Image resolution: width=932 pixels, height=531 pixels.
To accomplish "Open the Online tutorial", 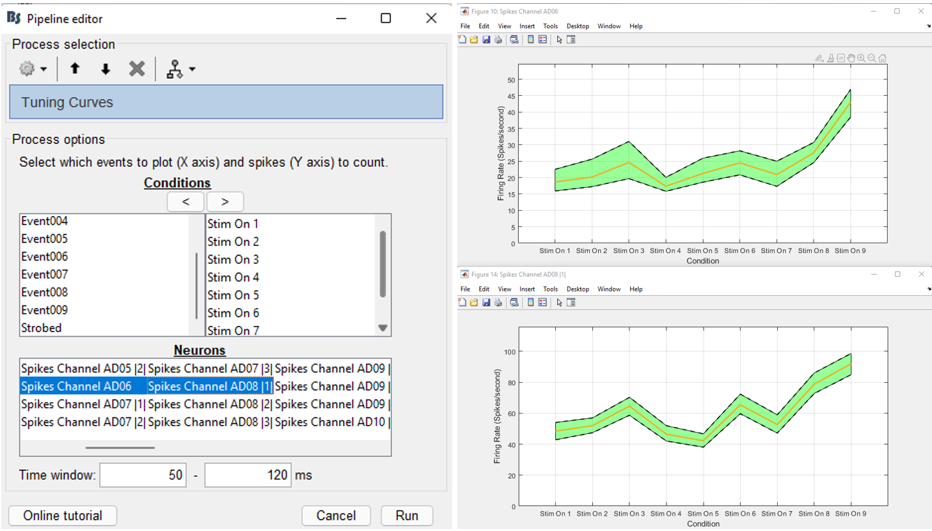I will [x=63, y=516].
